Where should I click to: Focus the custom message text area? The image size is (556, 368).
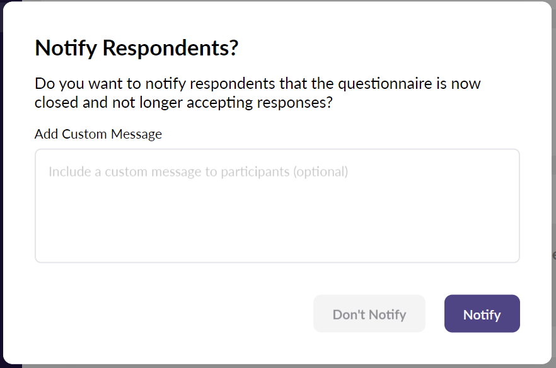(x=277, y=205)
